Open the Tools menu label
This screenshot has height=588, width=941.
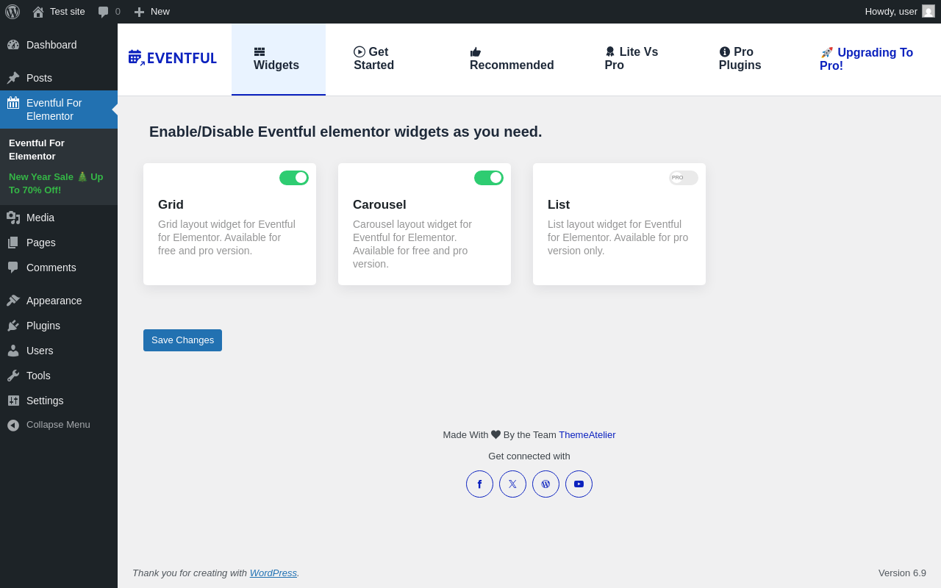coord(38,376)
